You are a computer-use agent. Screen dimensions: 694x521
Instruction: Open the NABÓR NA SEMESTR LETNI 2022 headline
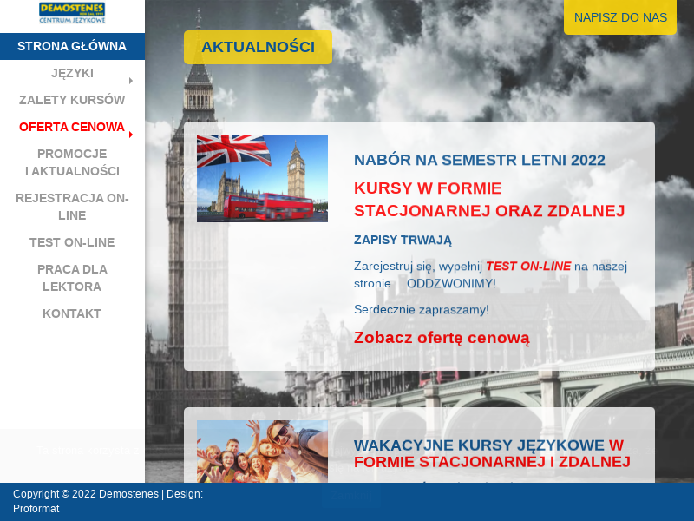tap(479, 160)
